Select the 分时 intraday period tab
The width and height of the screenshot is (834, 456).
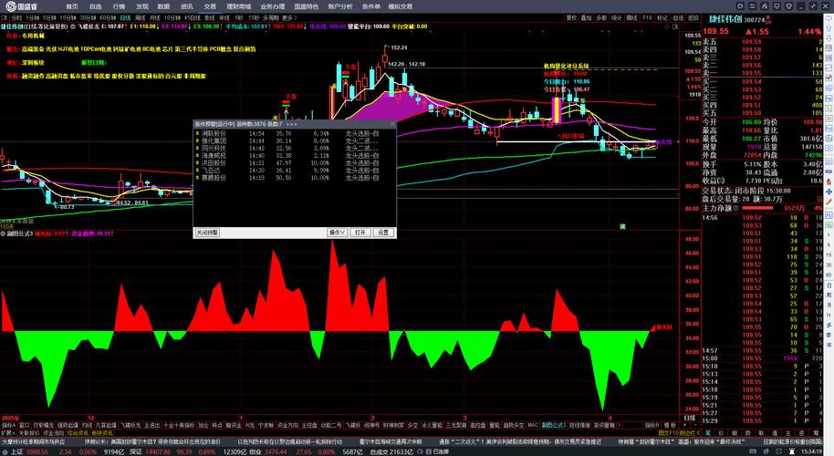click(x=17, y=17)
